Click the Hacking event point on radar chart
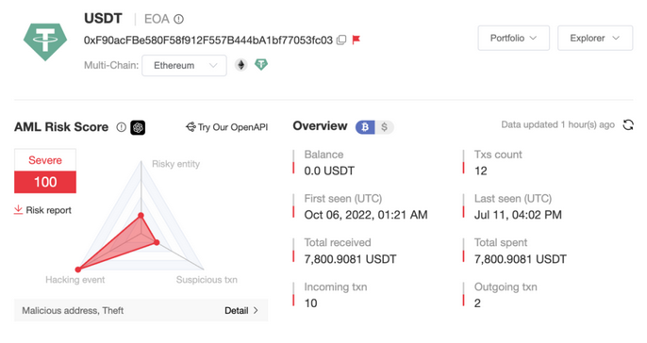Screen dimensions: 647x343 (x=78, y=269)
